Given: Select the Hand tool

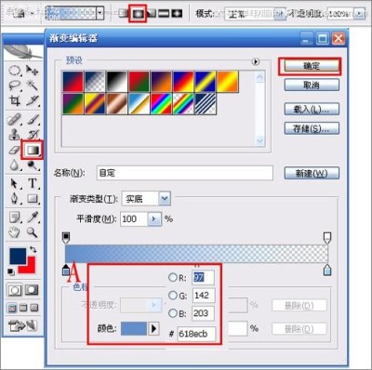Looking at the screenshot, I should 14,231.
